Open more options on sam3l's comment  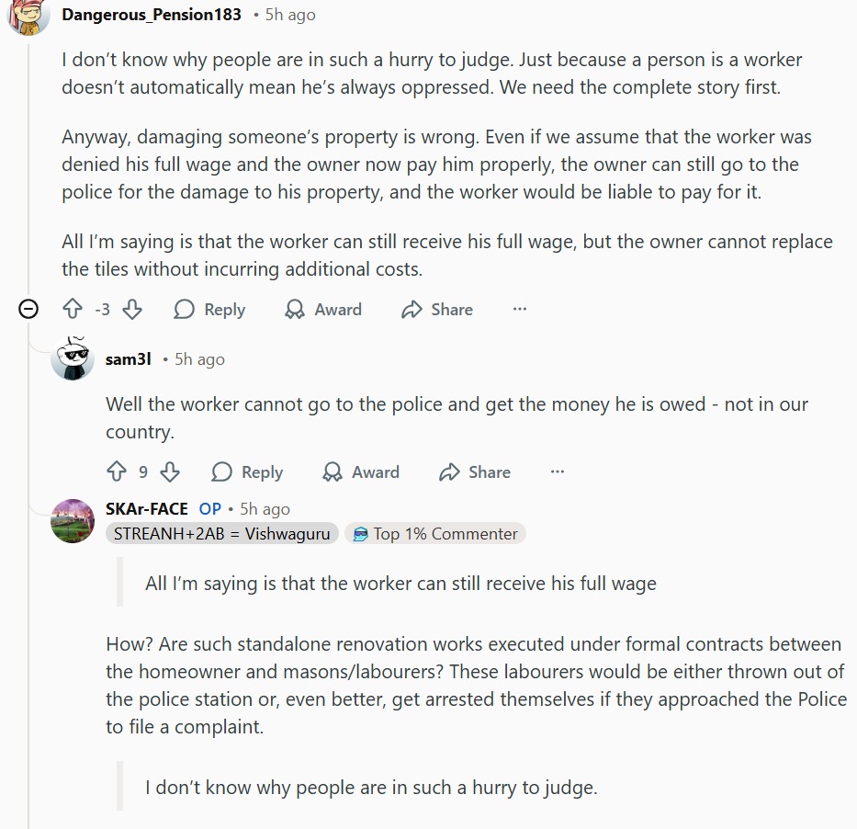(558, 472)
